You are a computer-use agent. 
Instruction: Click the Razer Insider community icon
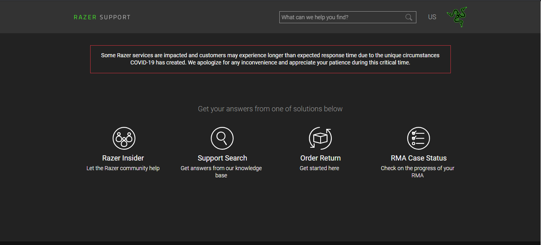124,138
